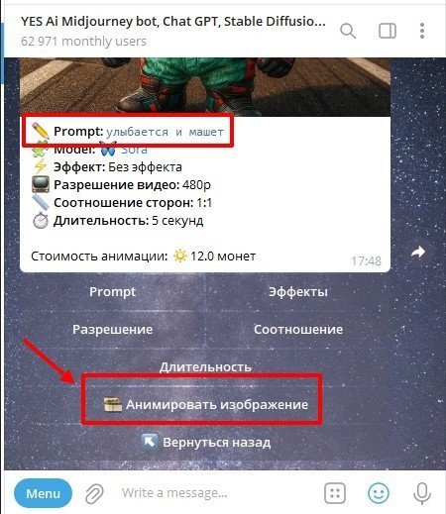The image size is (446, 514).
Task: Click the Write a message input field
Action: [x=215, y=493]
